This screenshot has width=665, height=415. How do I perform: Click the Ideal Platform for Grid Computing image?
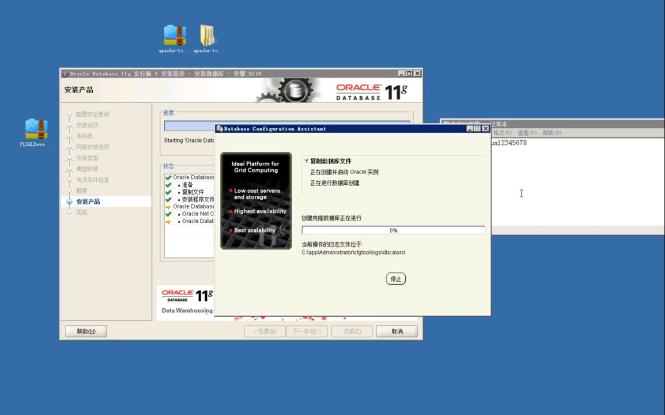click(256, 201)
